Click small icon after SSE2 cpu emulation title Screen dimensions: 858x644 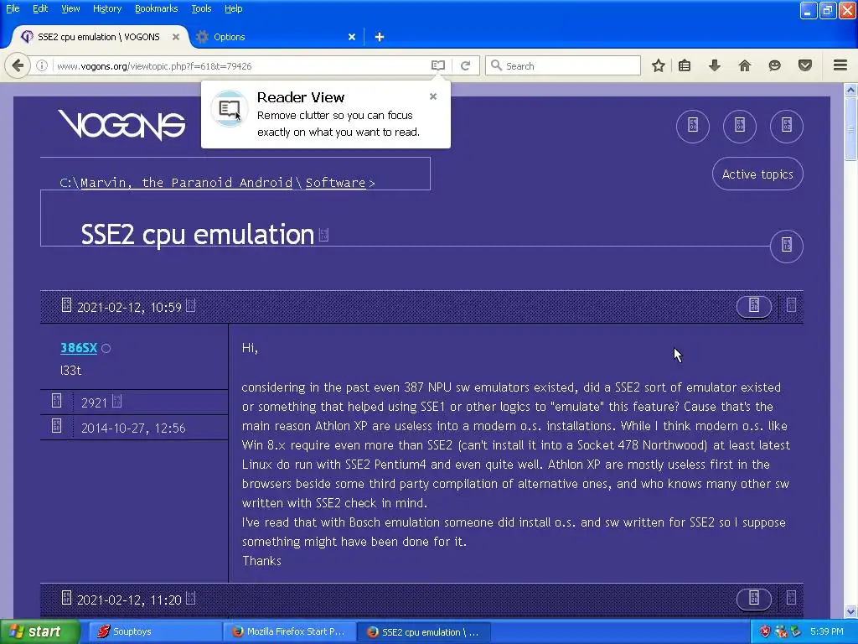[x=323, y=236]
